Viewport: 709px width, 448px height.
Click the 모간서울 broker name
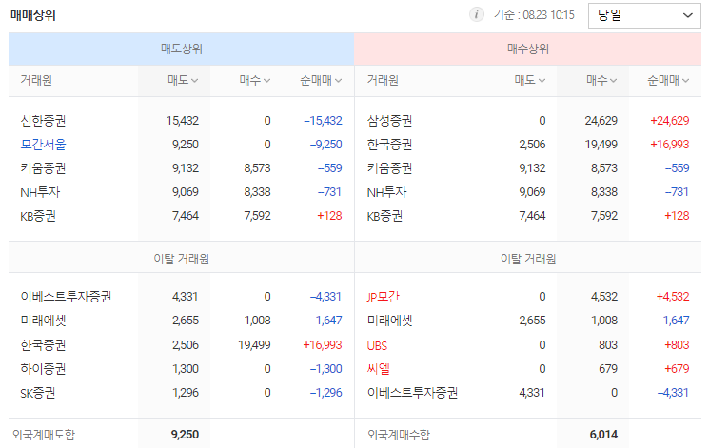(43, 145)
